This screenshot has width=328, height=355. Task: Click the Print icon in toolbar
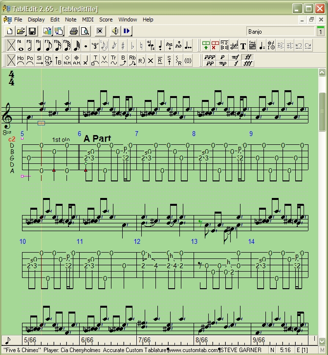(x=73, y=31)
